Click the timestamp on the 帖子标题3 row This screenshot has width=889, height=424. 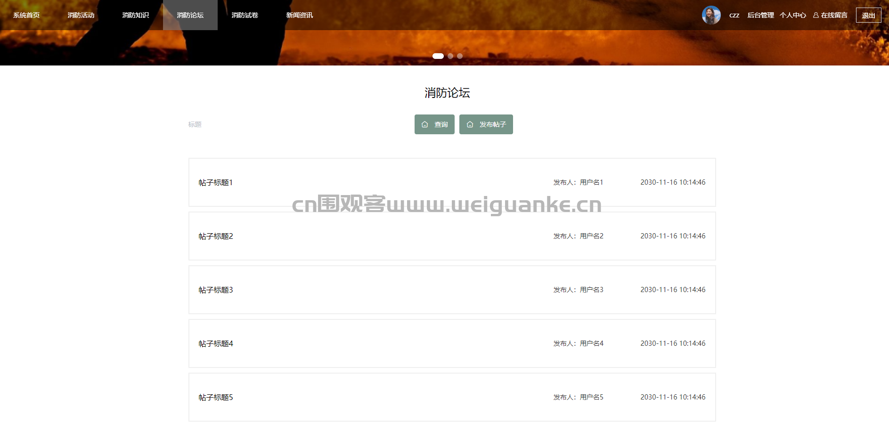tap(673, 290)
